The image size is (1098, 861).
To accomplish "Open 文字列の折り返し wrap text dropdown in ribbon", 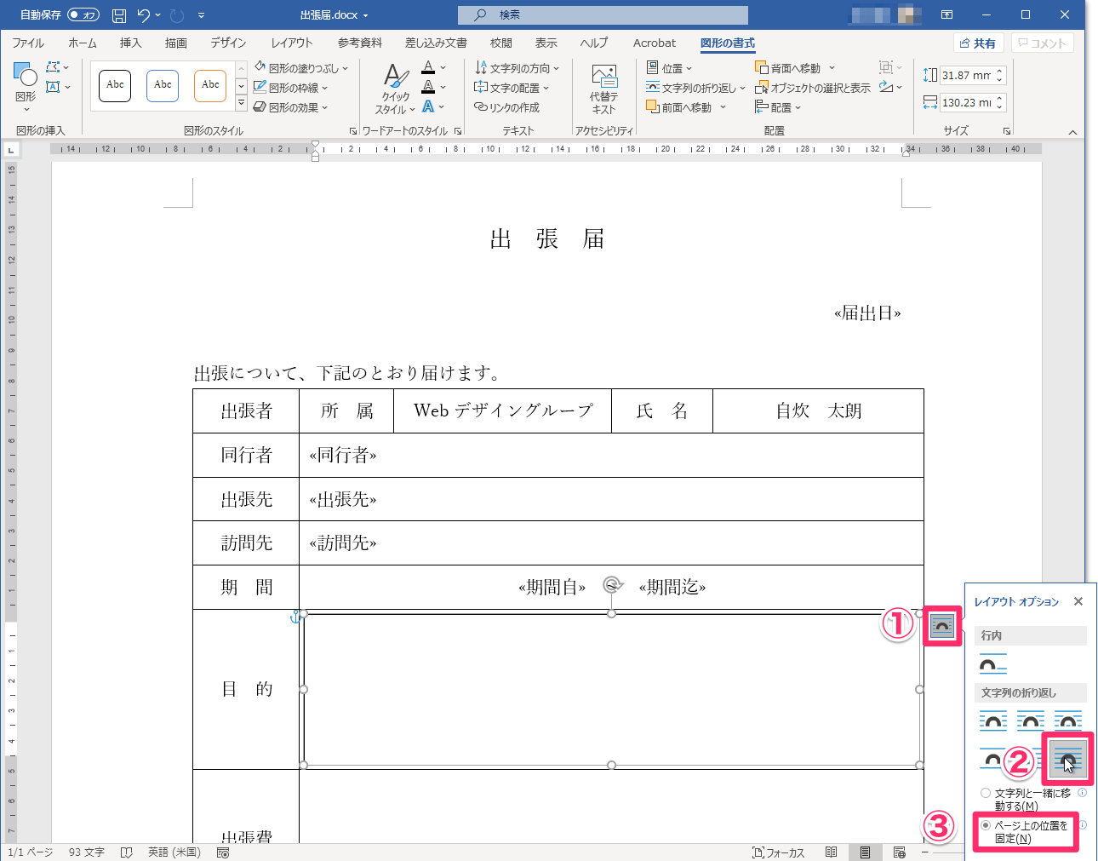I will [x=695, y=88].
